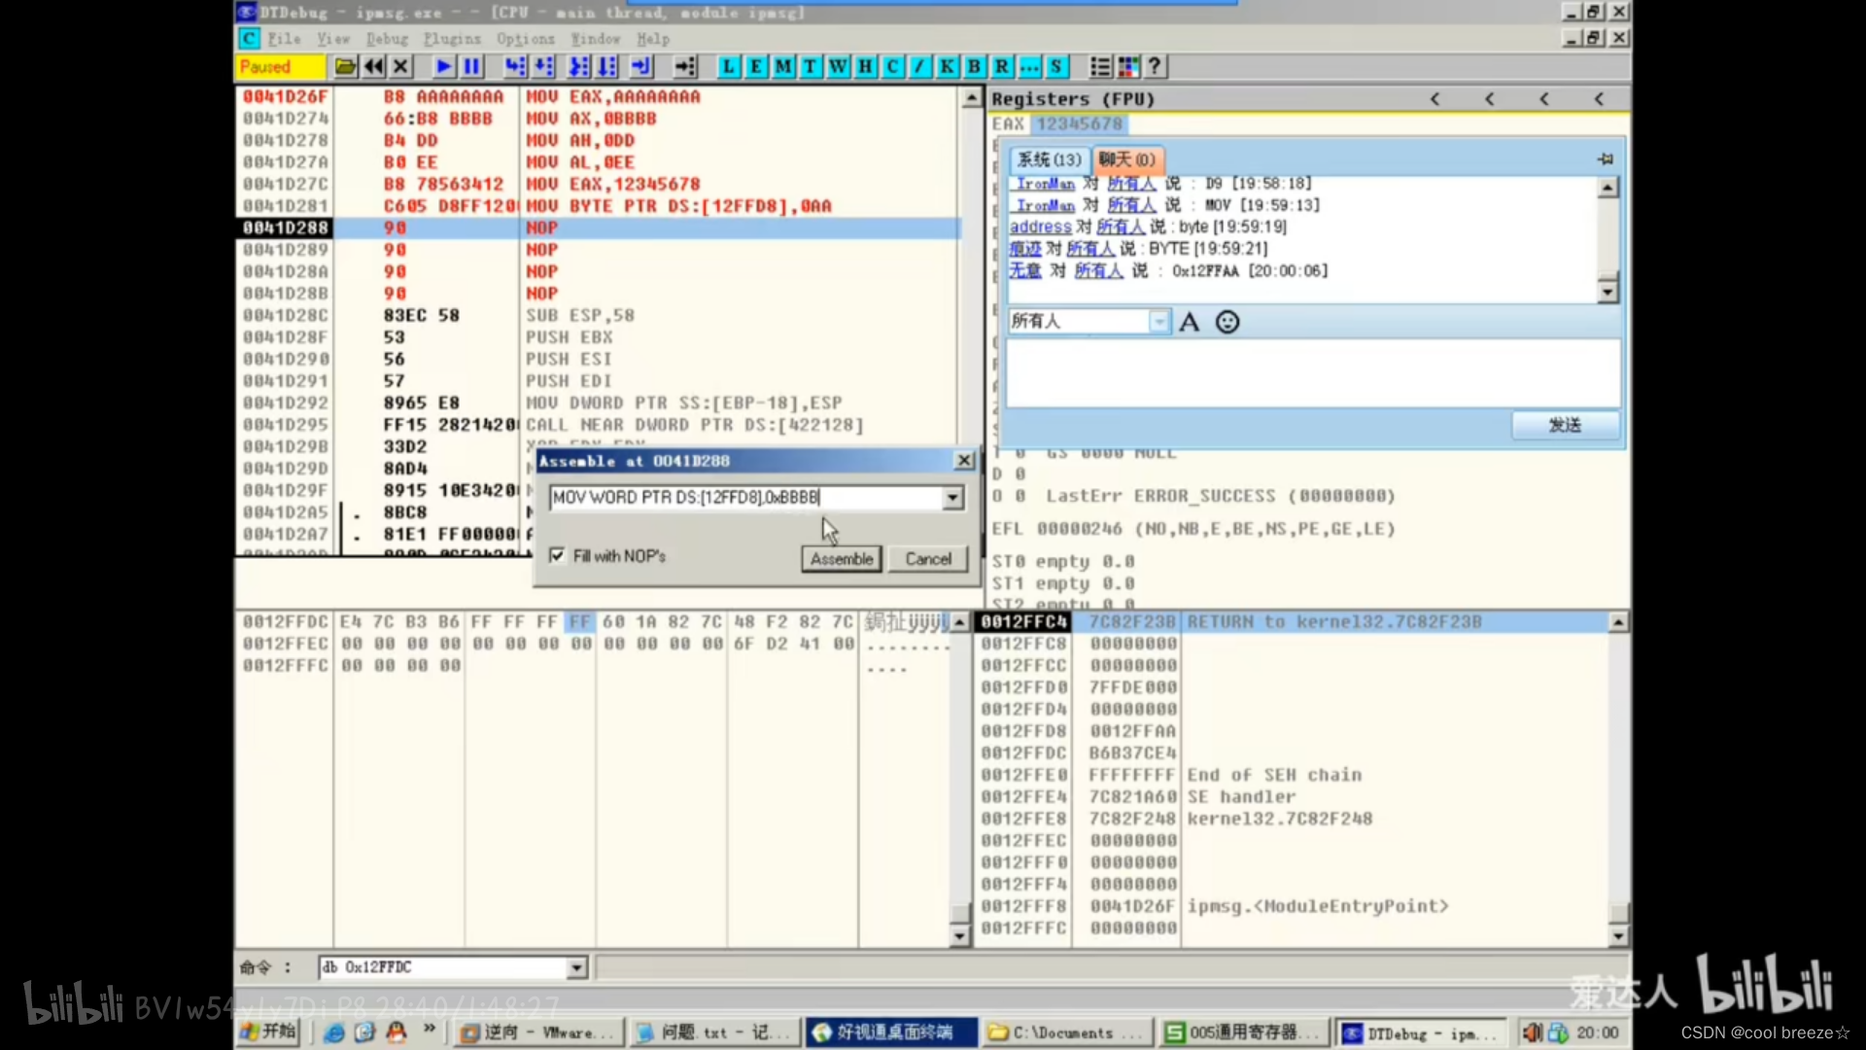Click the stack pane scroll down arrow
The height and width of the screenshot is (1050, 1866).
(1618, 937)
